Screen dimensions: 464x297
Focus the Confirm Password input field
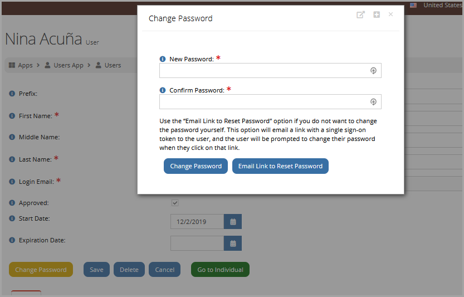pos(270,102)
